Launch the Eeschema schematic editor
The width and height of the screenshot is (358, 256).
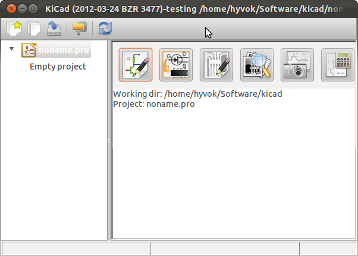(136, 65)
